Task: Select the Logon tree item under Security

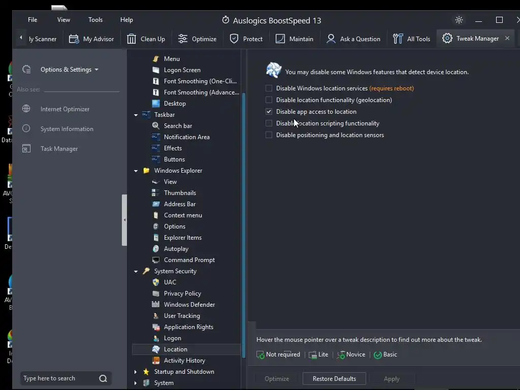Action: (x=173, y=338)
